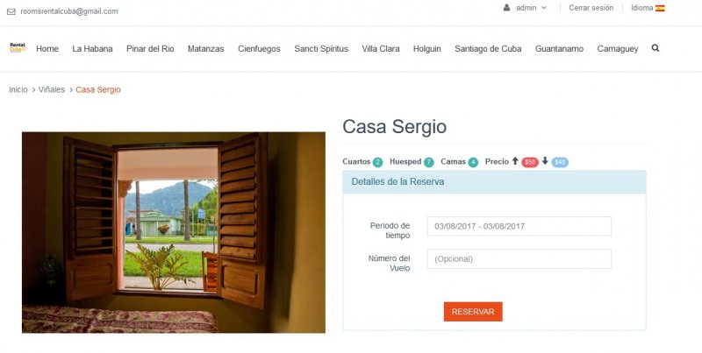Click Viñales in the breadcrumb
The image size is (702, 353).
[x=52, y=89]
